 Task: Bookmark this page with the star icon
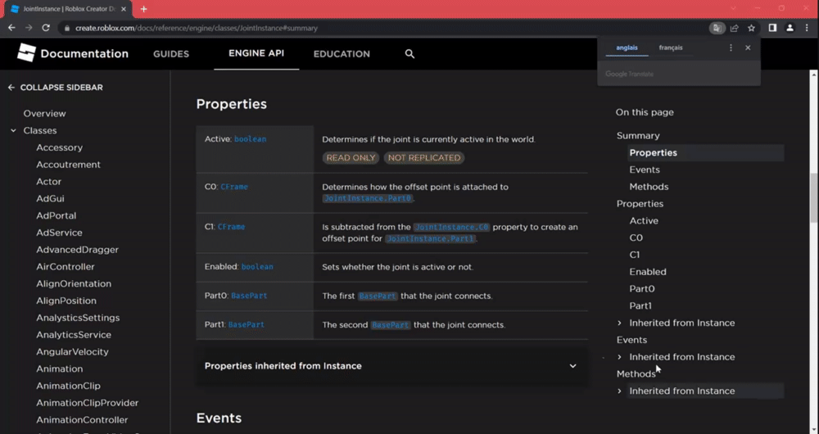[x=751, y=28]
